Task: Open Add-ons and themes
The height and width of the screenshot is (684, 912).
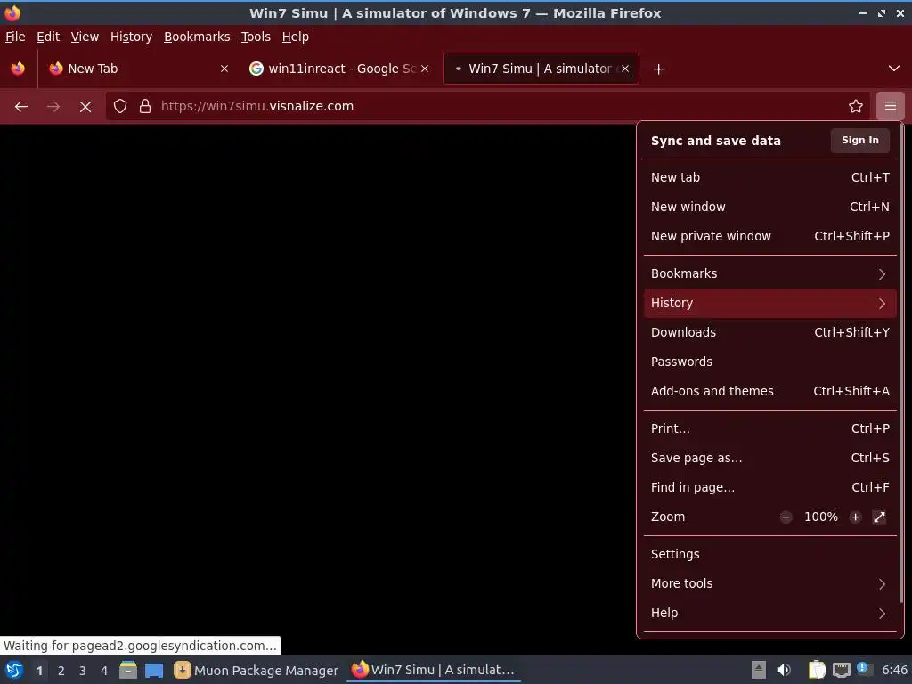Action: tap(770, 392)
